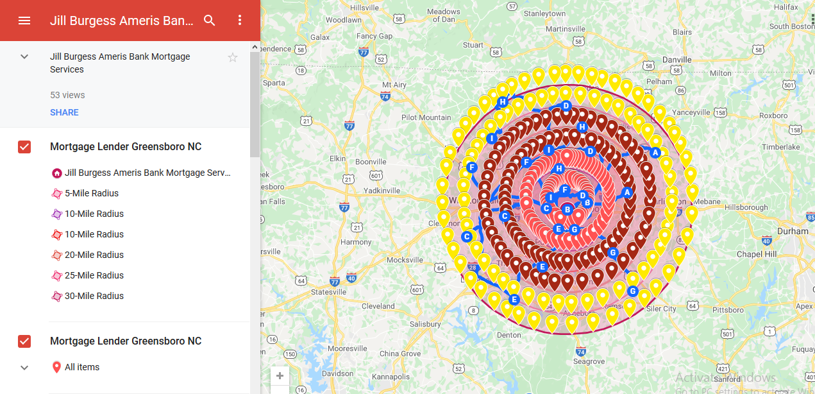Click the Seagrove label on map
The height and width of the screenshot is (394, 815).
coord(589,361)
